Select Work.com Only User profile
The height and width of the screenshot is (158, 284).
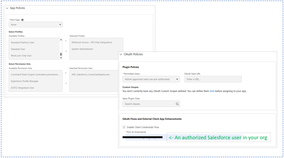click(21, 56)
